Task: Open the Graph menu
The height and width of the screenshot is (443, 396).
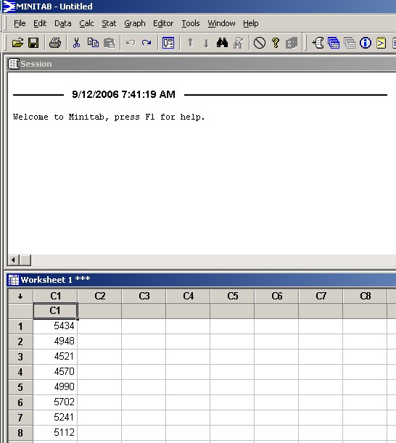Action: pos(135,23)
